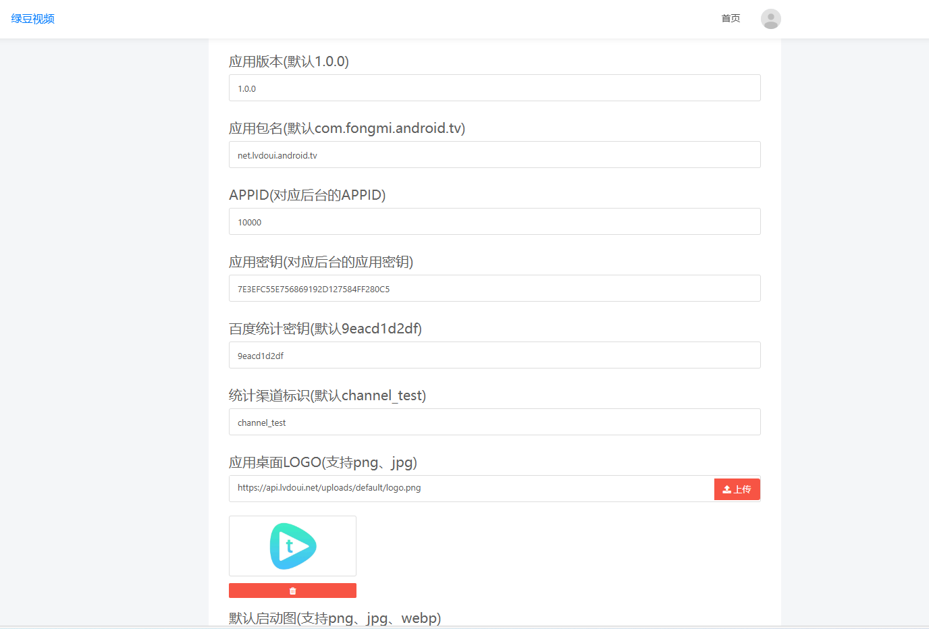Click the 统计渠道标识 field containing channel_test

[494, 422]
